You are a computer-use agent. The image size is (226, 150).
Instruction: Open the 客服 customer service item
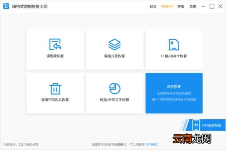[181, 6]
